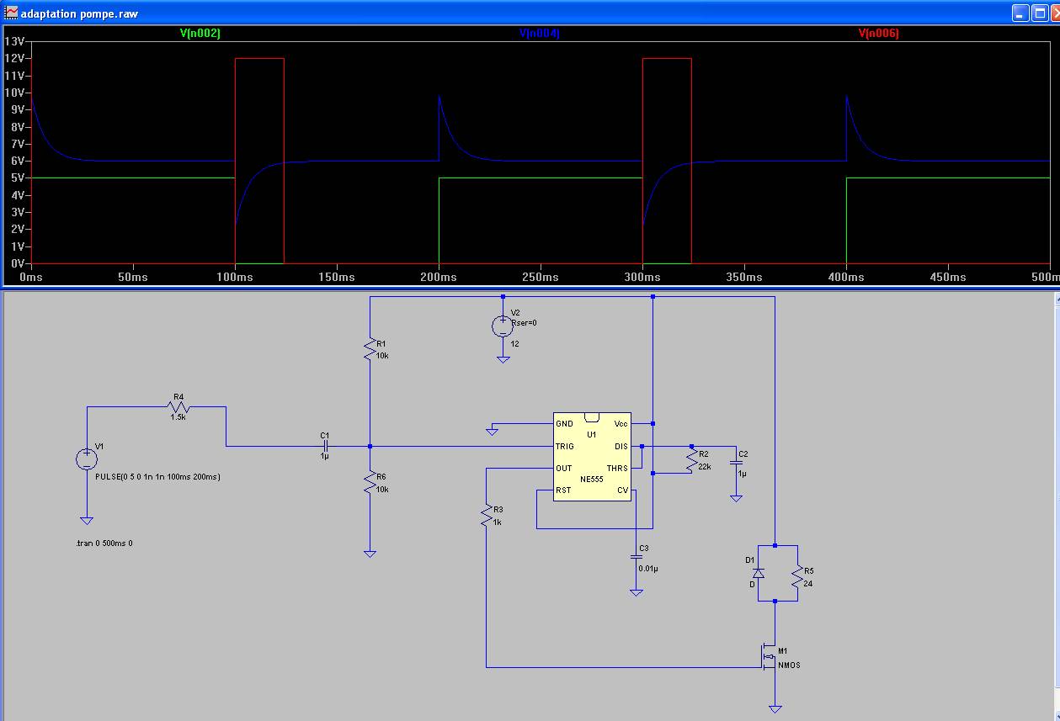Click the ground symbol at NE555 GND pin
Image resolution: width=1060 pixels, height=721 pixels.
[492, 432]
